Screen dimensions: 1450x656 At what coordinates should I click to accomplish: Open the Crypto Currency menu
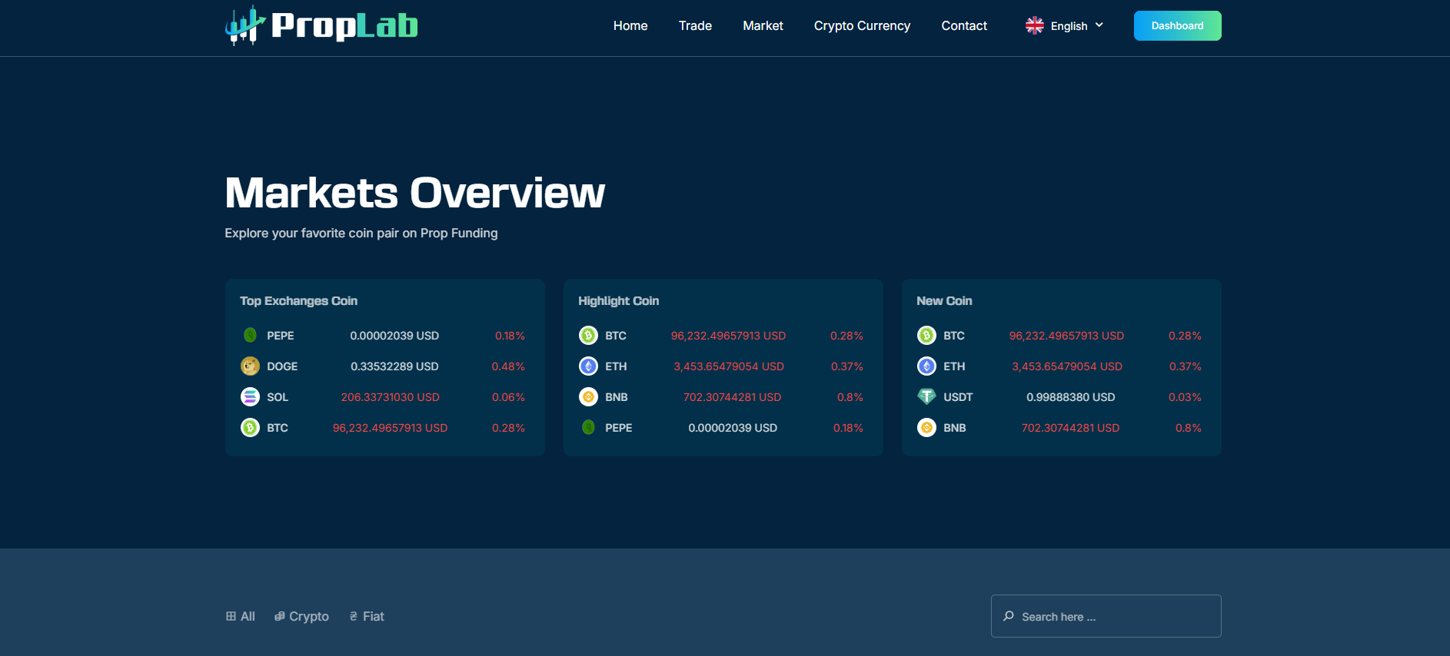(x=862, y=26)
